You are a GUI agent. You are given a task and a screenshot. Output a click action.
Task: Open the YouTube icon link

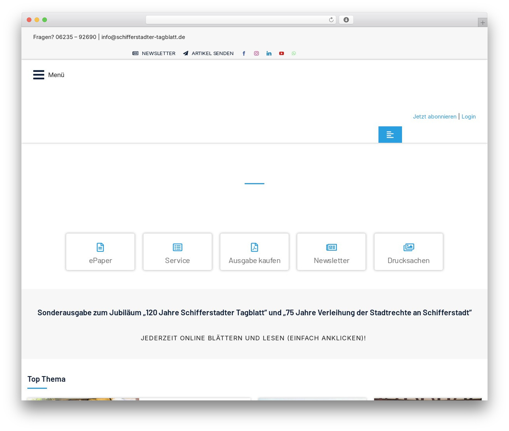coord(282,53)
